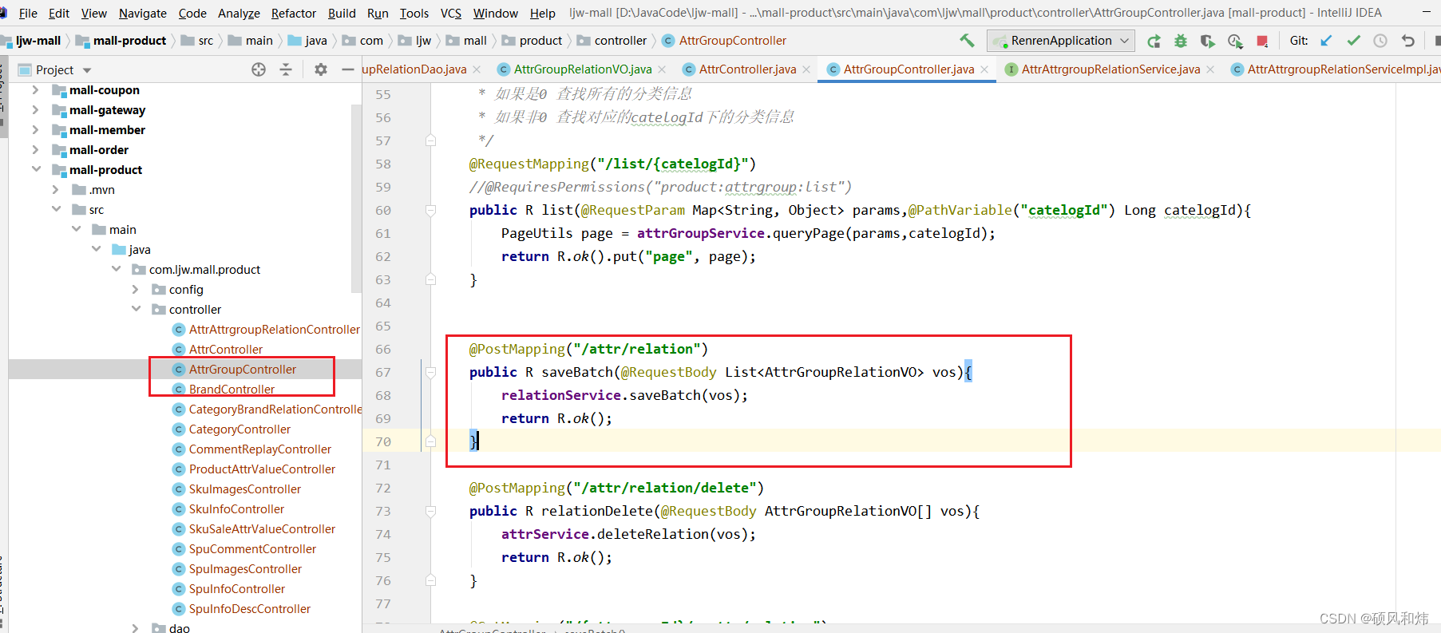Open the File menu
The height and width of the screenshot is (633, 1441).
(x=28, y=13)
